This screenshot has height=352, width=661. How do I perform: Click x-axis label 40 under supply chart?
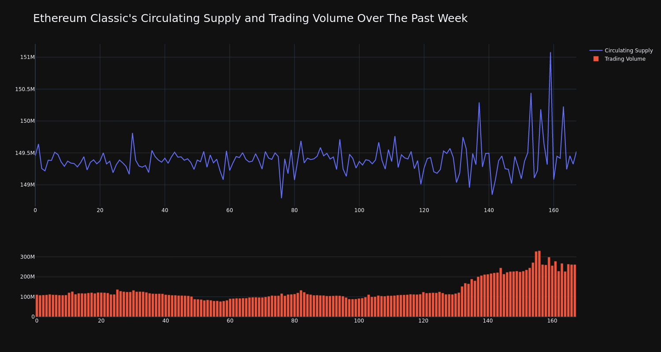coord(165,210)
